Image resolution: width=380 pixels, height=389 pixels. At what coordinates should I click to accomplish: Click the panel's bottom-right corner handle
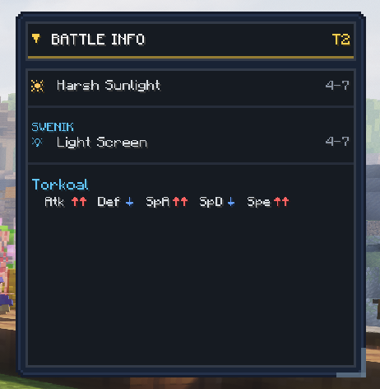pos(356,368)
